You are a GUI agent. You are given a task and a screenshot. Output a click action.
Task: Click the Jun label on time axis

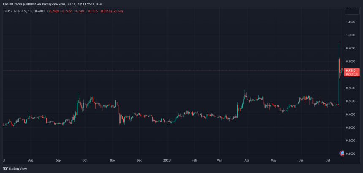click(301, 160)
